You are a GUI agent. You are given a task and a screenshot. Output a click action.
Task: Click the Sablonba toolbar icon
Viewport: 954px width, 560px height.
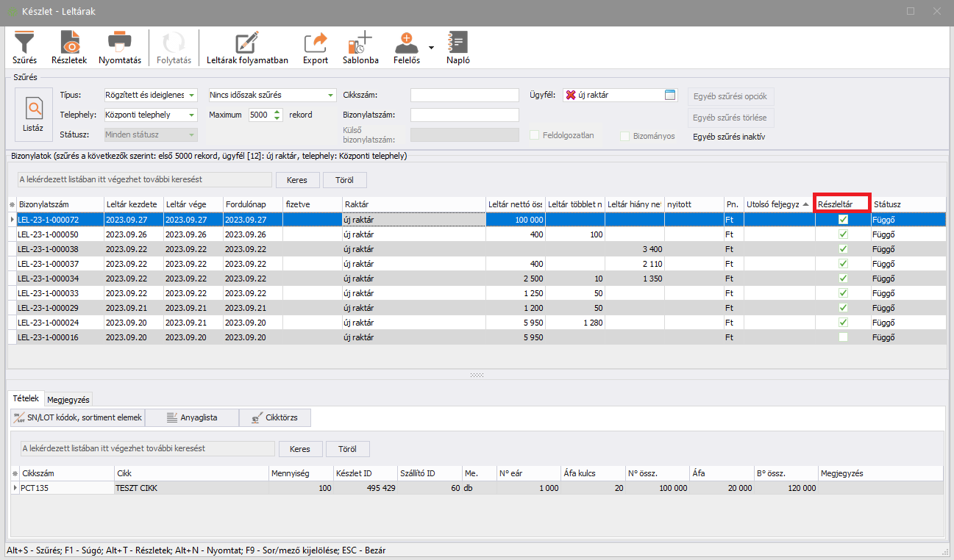point(360,47)
